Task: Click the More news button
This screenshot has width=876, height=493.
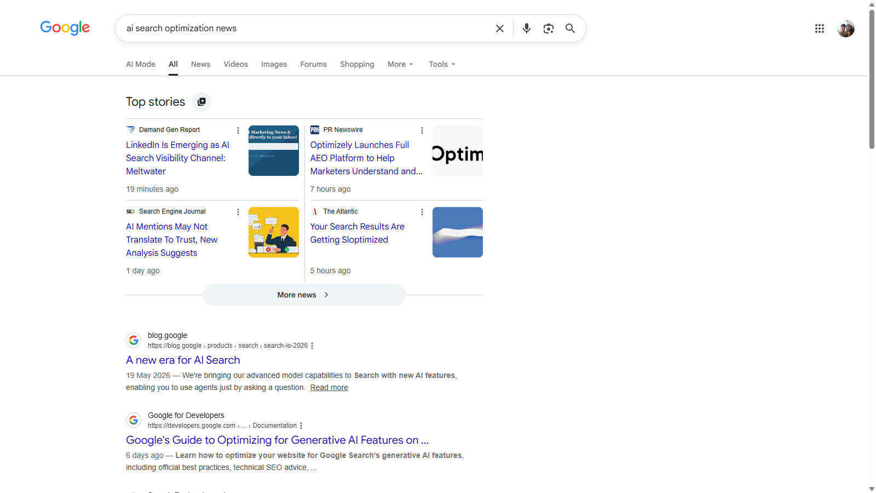Action: [x=304, y=295]
